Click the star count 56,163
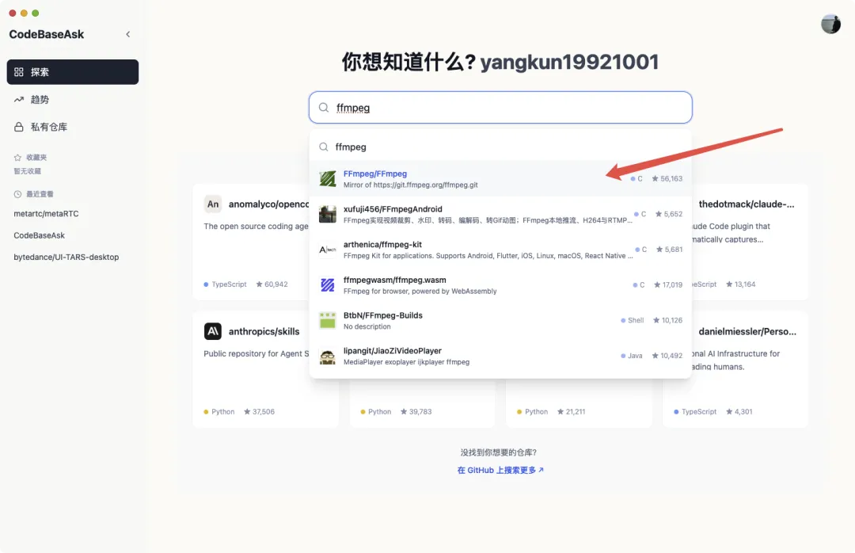This screenshot has width=855, height=553. click(x=667, y=178)
